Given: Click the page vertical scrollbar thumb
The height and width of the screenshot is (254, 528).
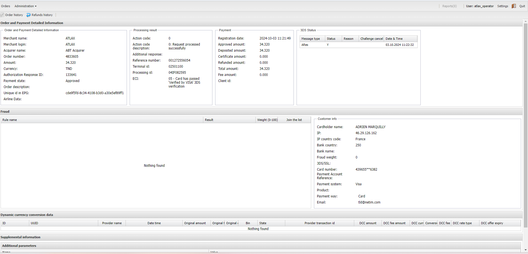Looking at the screenshot, I should pyautogui.click(x=526, y=124).
